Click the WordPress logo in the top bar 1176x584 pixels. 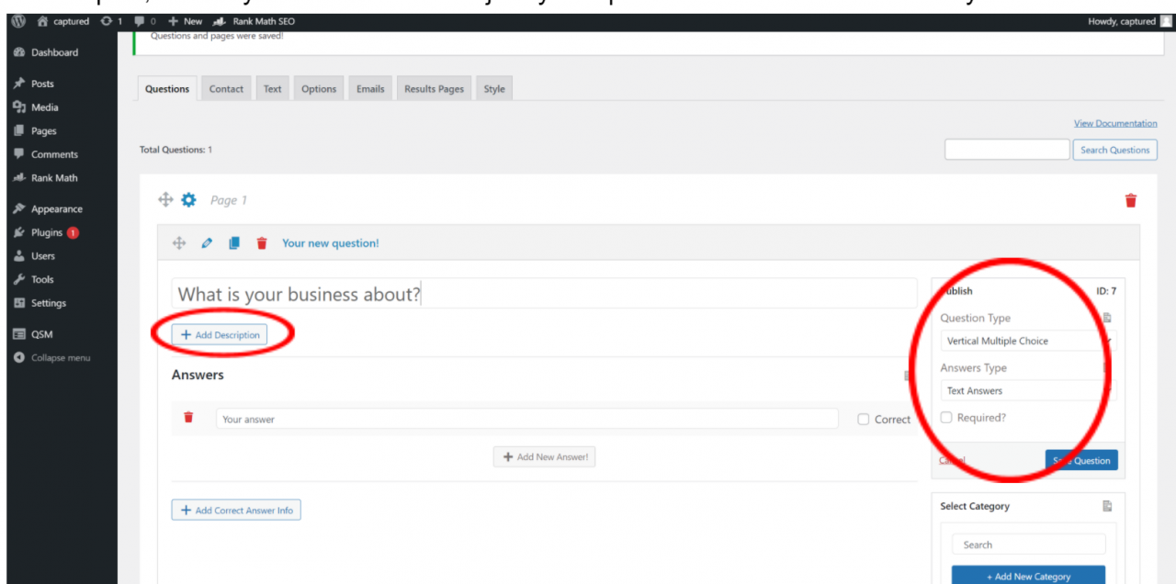tap(17, 20)
